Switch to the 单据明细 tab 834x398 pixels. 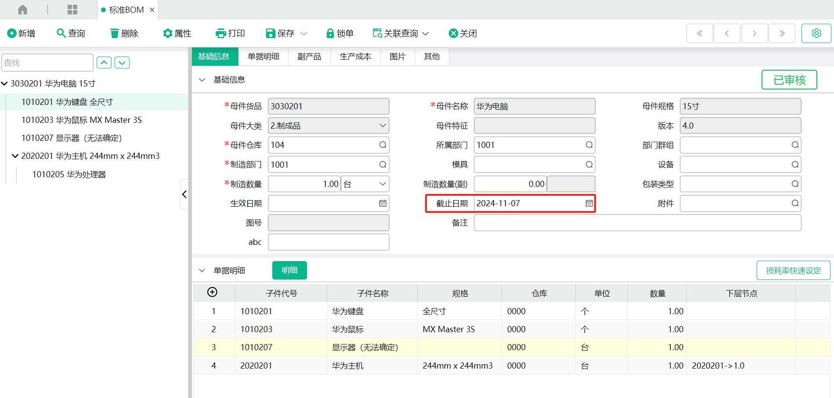click(264, 56)
